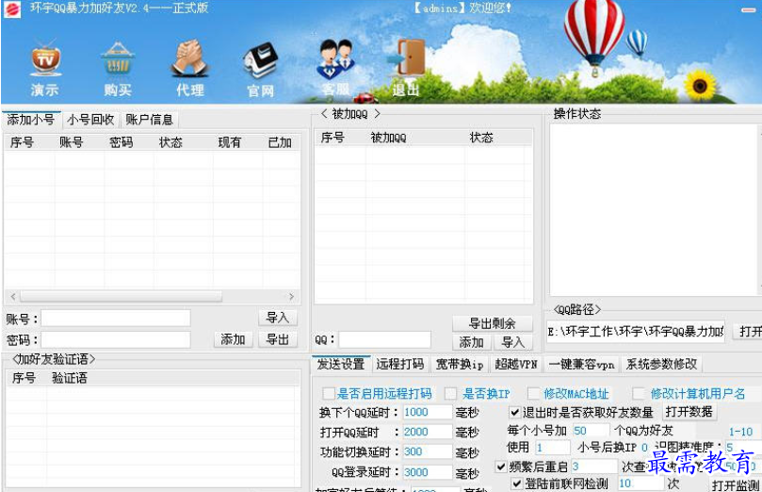The image size is (762, 492).
Task: Open the 系统参数修改 tab
Action: 661,364
